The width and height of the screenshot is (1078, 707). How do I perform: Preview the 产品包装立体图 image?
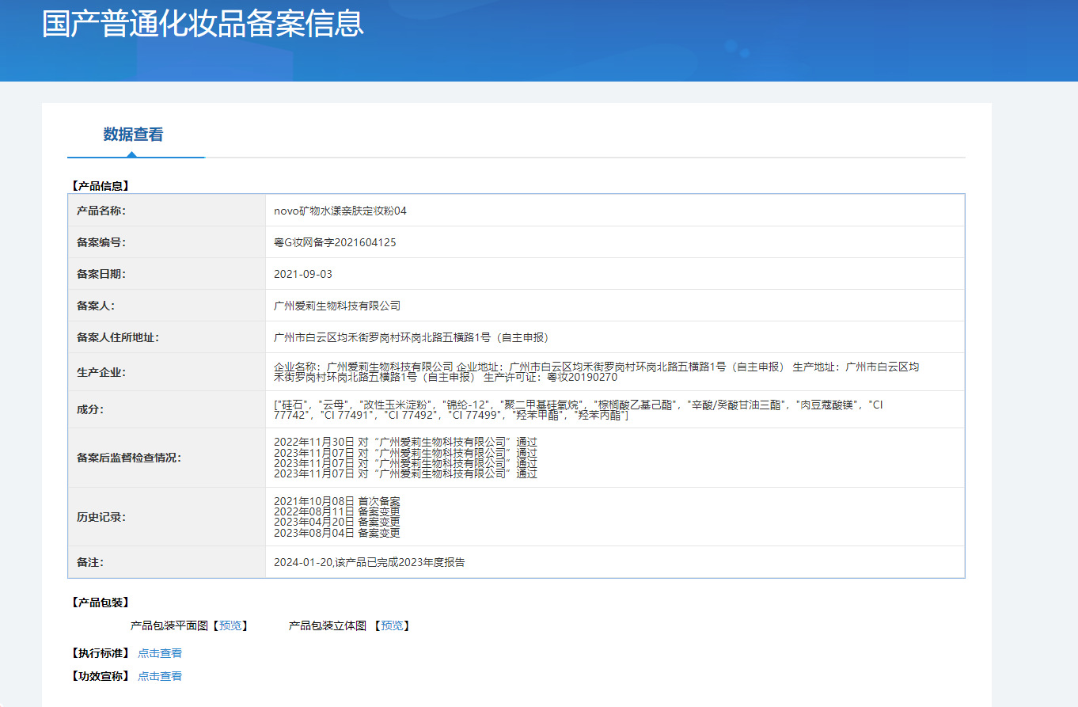click(392, 625)
